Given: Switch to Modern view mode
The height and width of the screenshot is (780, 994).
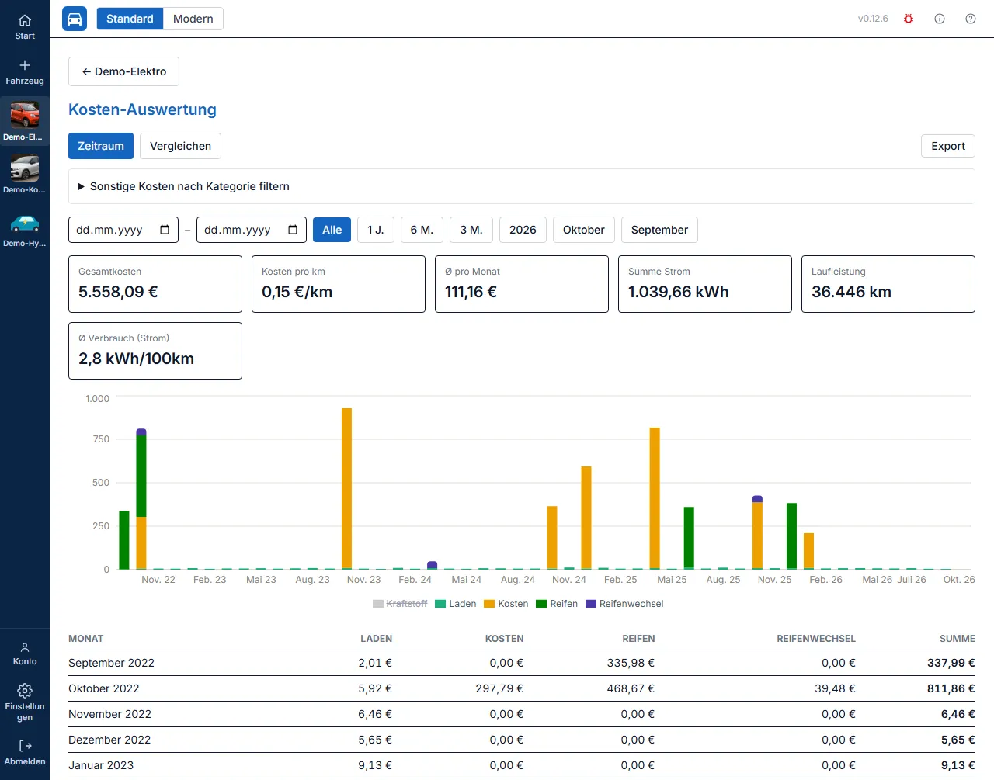Looking at the screenshot, I should (193, 19).
